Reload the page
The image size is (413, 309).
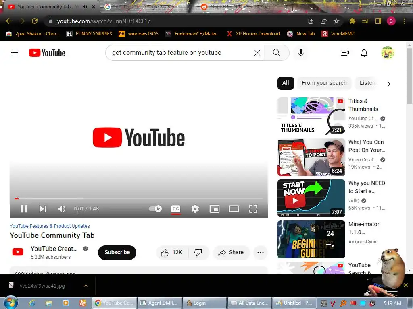(x=35, y=21)
